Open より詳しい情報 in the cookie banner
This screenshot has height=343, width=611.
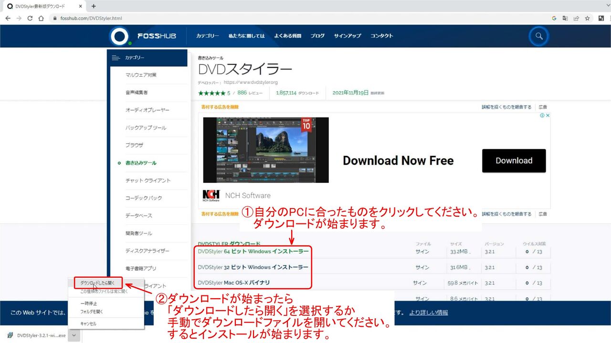[x=429, y=313]
